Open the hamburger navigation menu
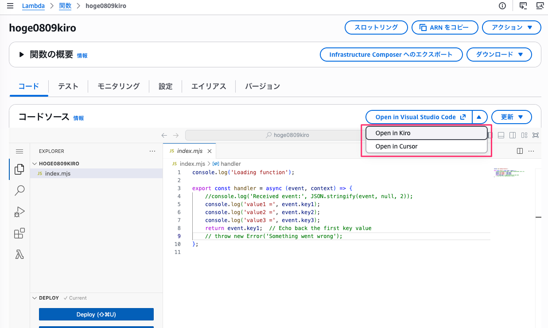The height and width of the screenshot is (328, 548). point(10,6)
